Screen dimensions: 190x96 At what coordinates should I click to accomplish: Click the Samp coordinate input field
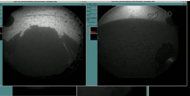click(x=94, y=11)
